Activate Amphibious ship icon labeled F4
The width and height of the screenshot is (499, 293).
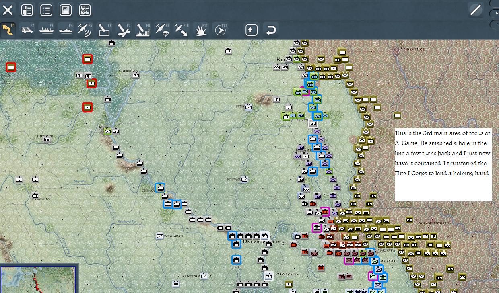click(66, 30)
